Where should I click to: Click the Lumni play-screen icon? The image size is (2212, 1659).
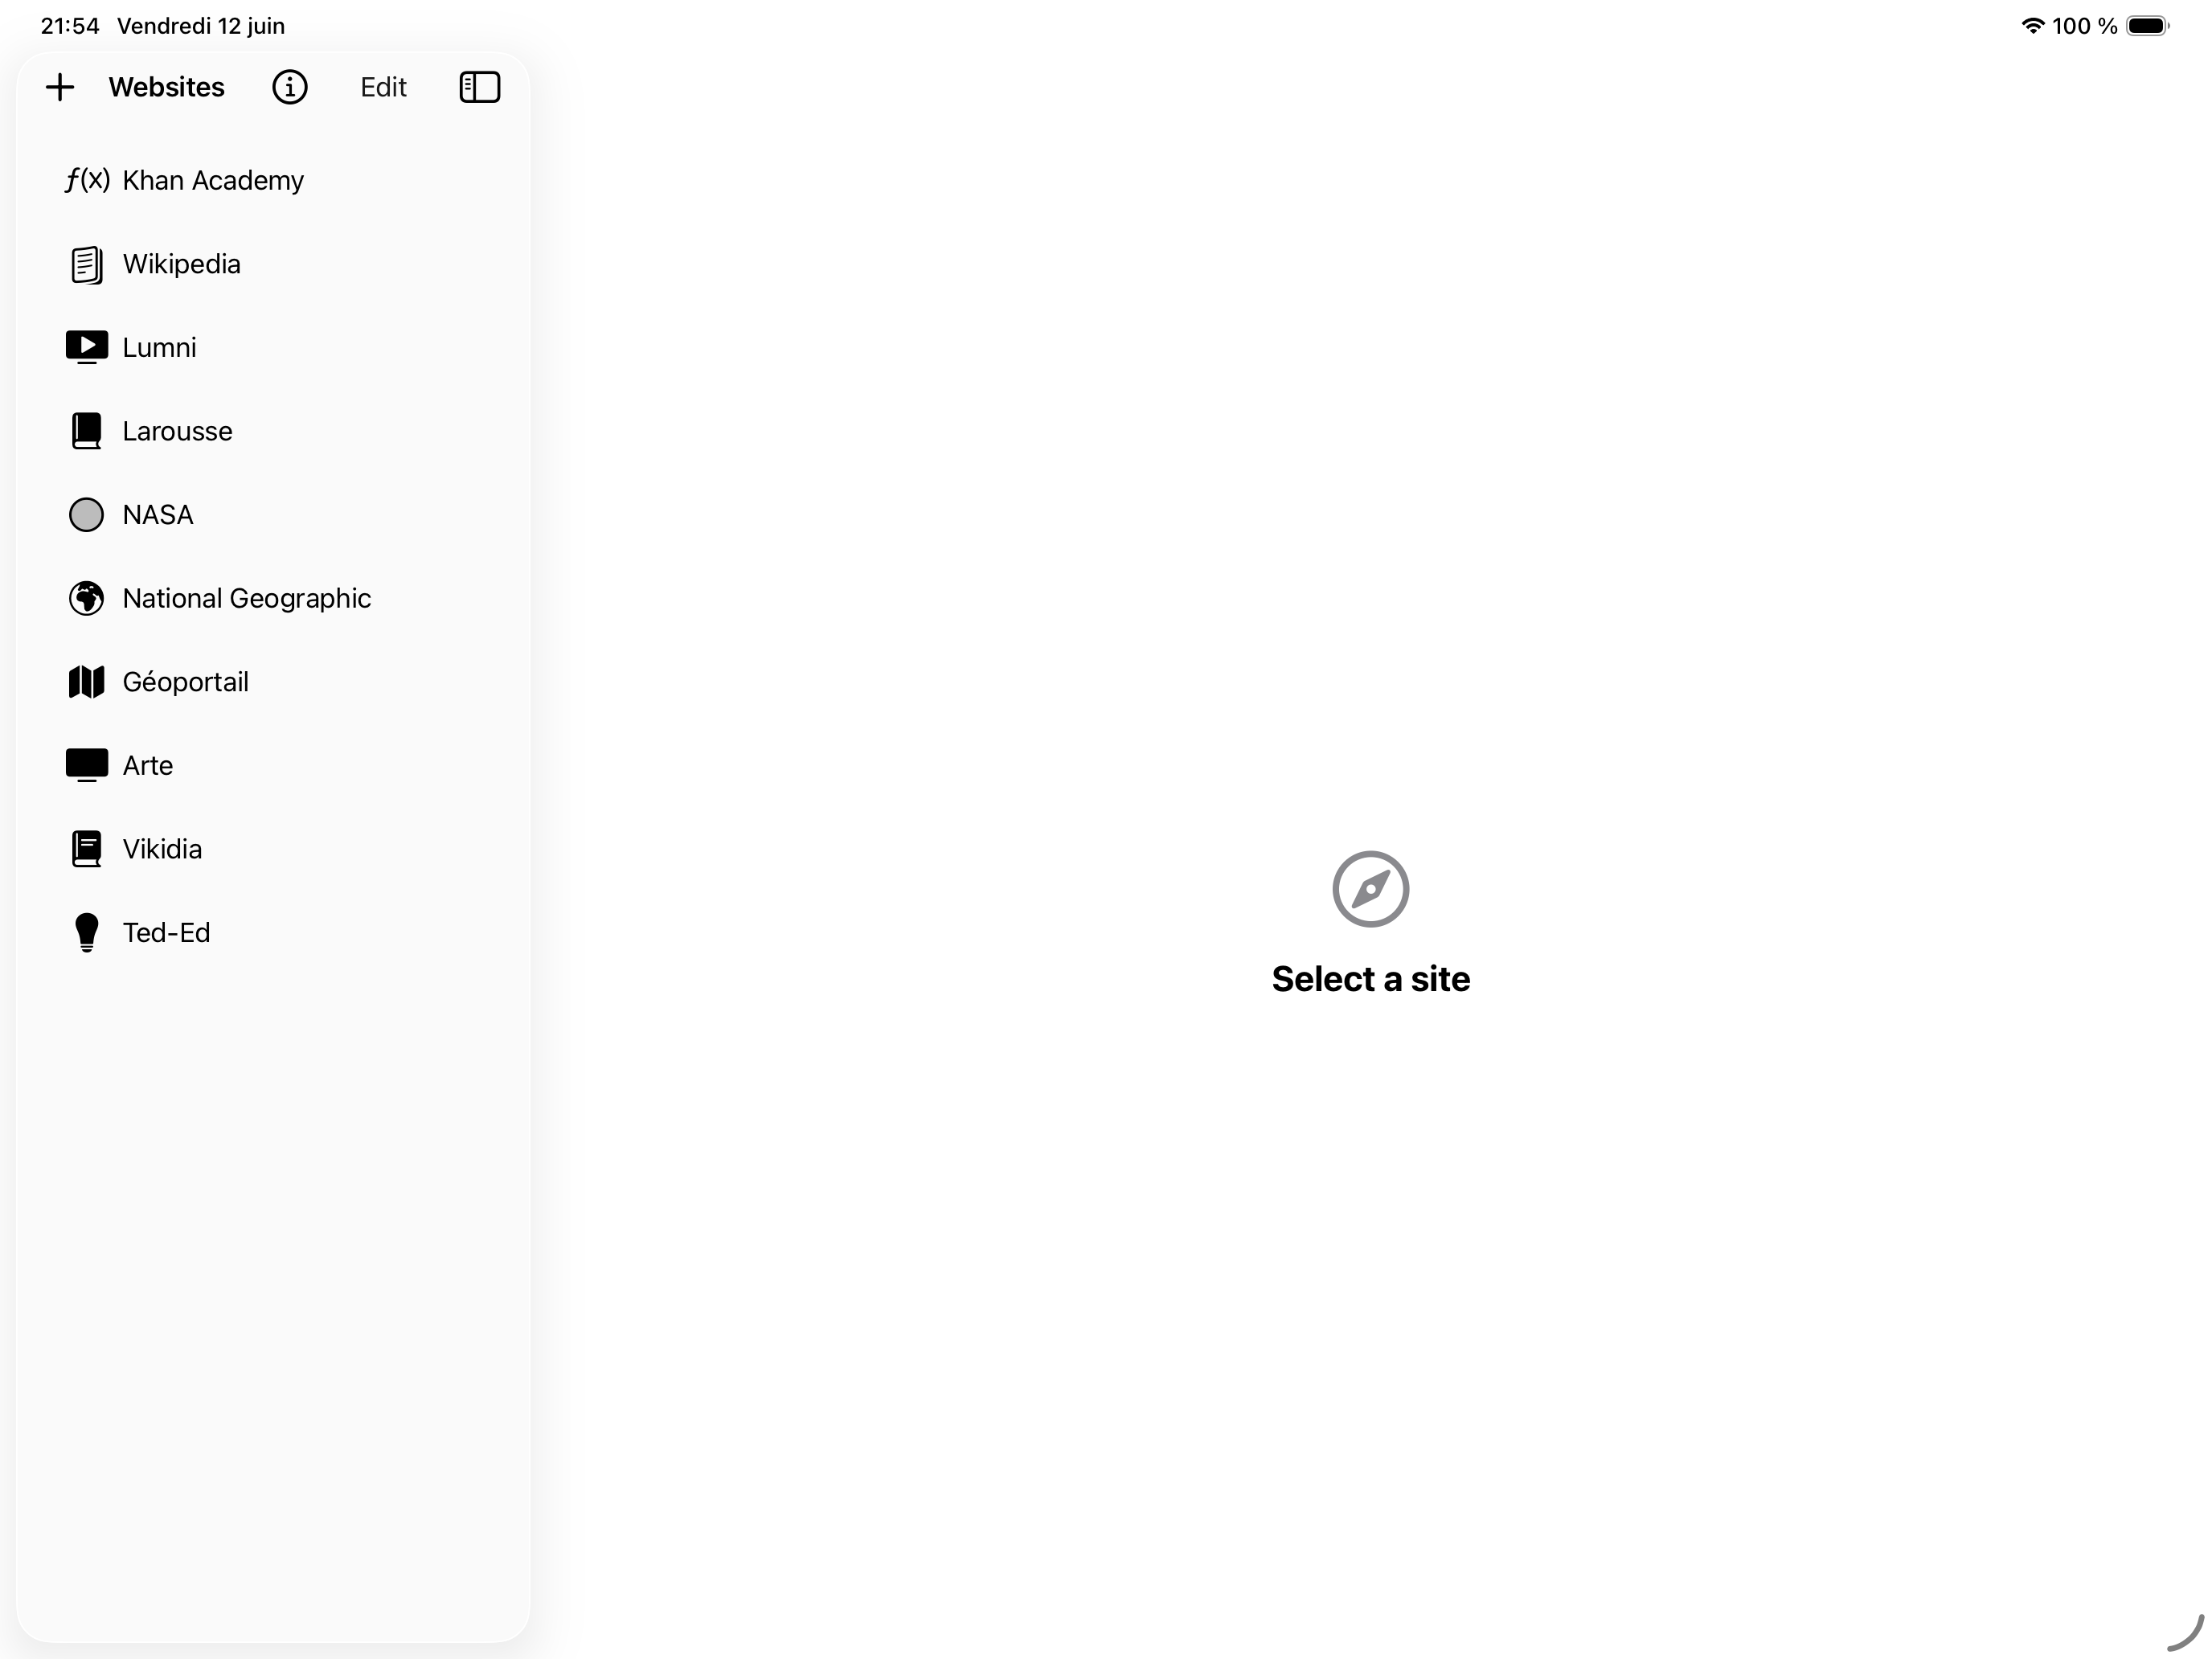click(x=87, y=348)
